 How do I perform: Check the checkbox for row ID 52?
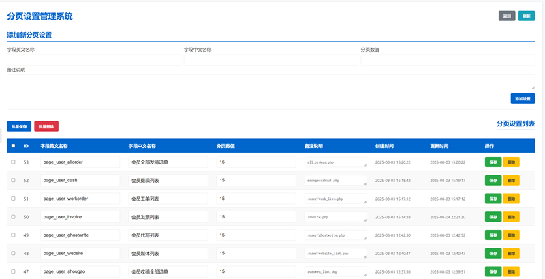pos(13,180)
